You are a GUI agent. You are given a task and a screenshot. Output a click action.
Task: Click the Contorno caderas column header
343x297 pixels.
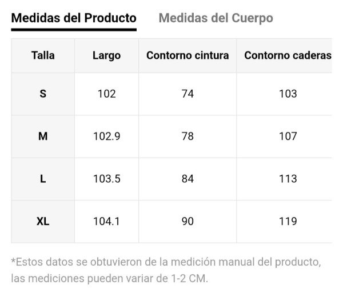[x=288, y=55]
